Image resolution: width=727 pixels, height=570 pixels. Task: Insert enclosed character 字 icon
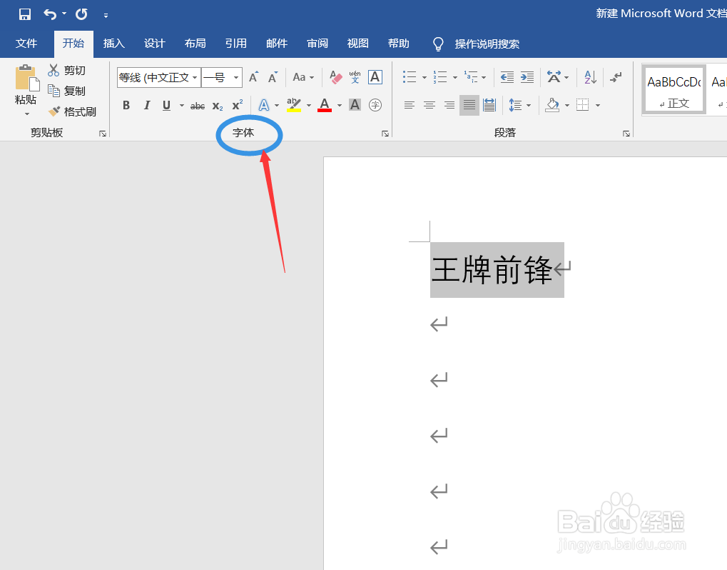375,105
